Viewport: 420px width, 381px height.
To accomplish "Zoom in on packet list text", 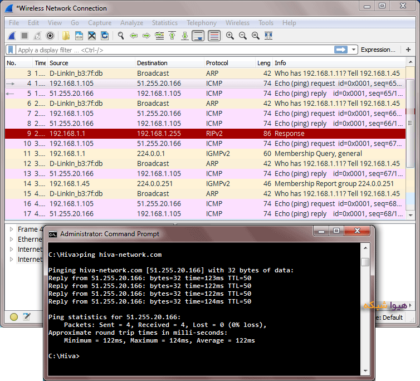I will pyautogui.click(x=229, y=36).
